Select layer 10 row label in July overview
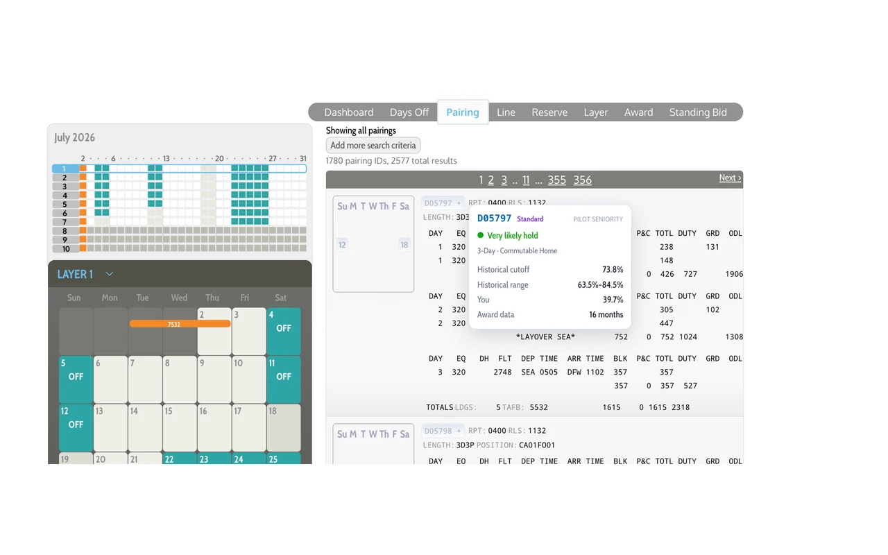 click(65, 248)
